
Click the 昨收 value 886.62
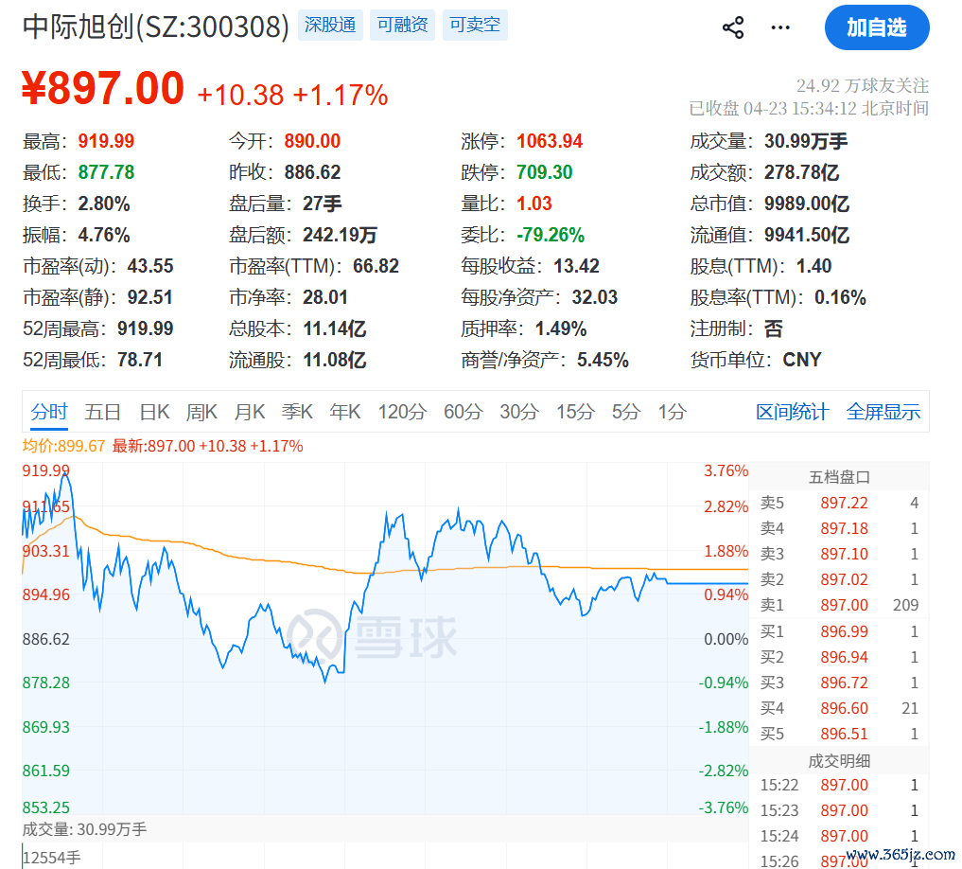pyautogui.click(x=312, y=172)
